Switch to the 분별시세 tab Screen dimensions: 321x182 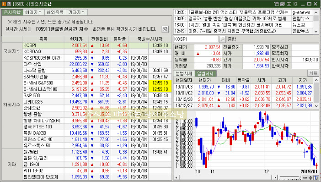pyautogui.click(x=184, y=73)
